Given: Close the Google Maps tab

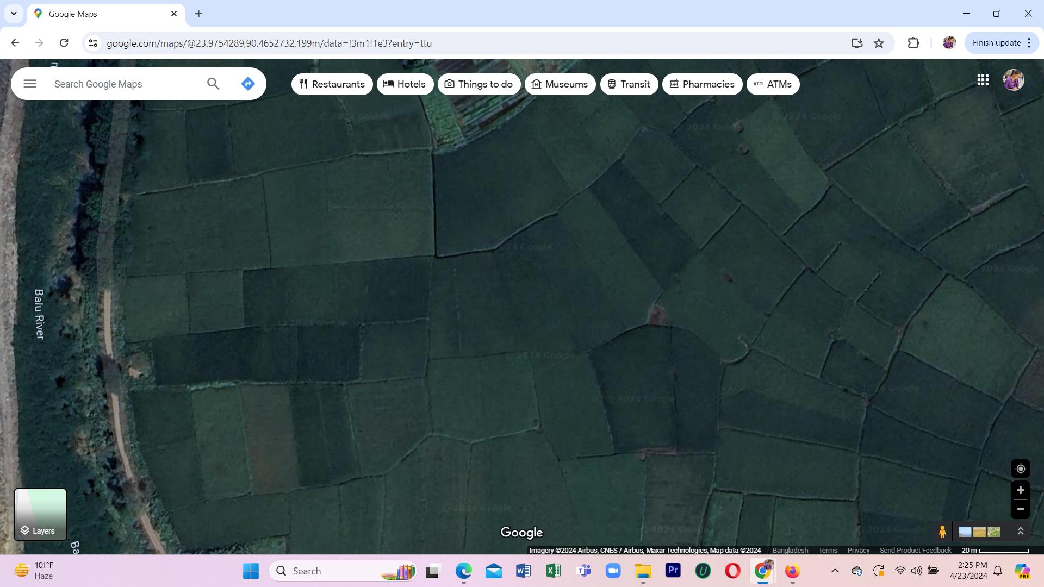Looking at the screenshot, I should 174,14.
